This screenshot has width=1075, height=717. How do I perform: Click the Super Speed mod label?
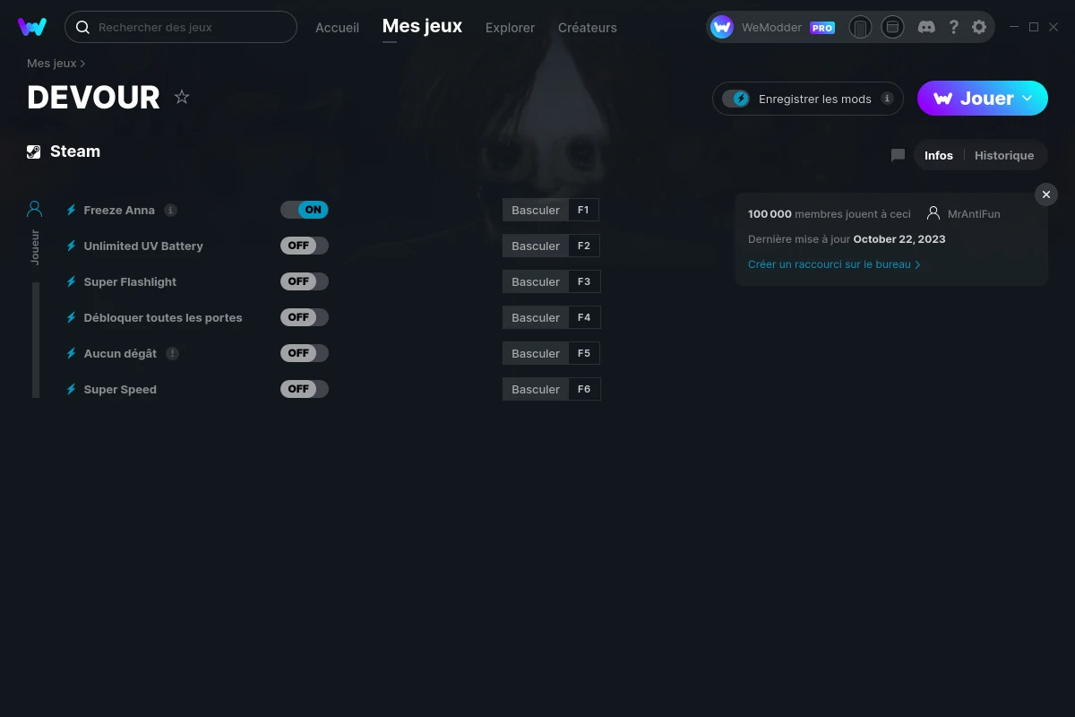tap(120, 389)
